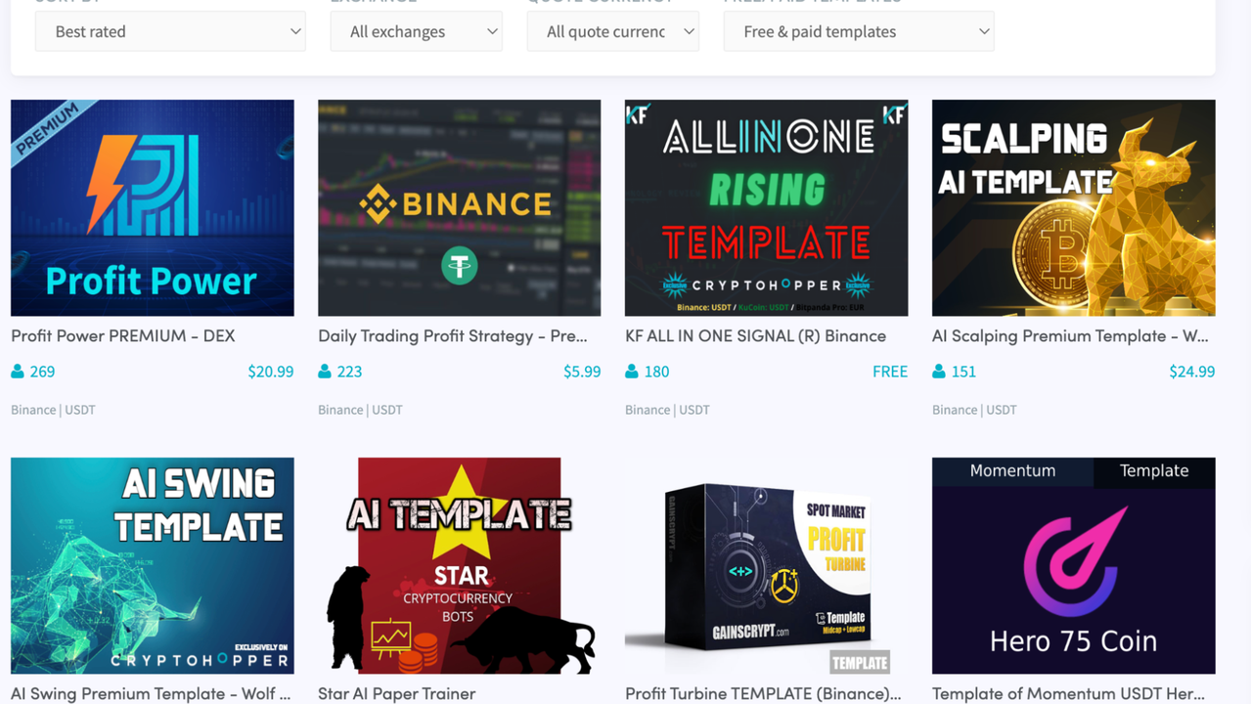Expand the All exchanges dropdown

(x=417, y=31)
